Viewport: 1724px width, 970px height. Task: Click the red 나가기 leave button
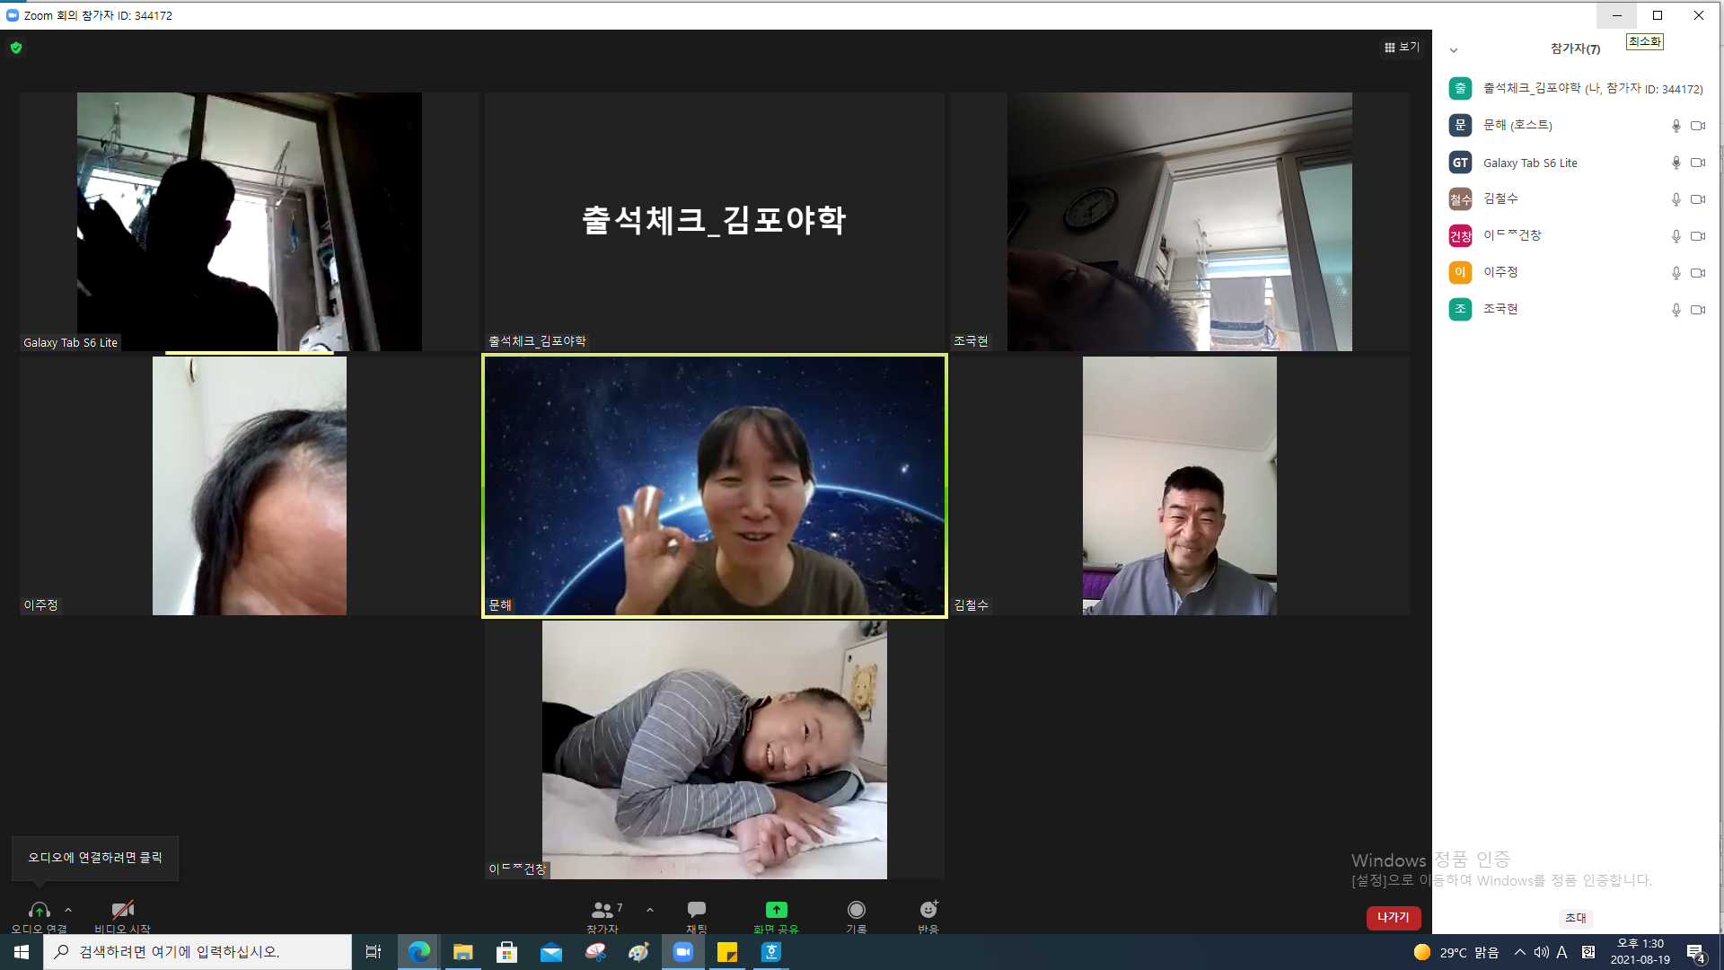pos(1394,917)
